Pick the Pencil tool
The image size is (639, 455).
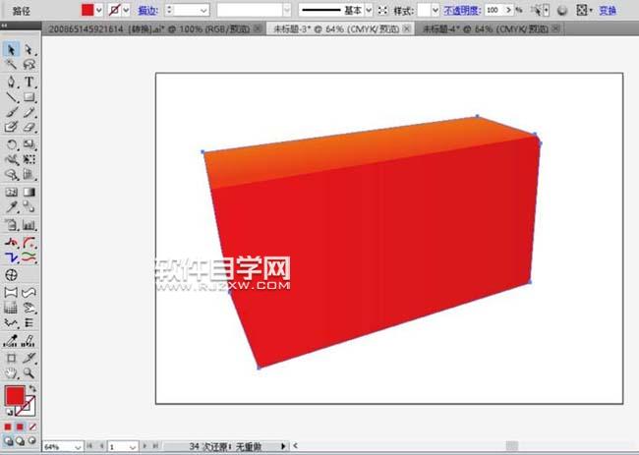(29, 112)
